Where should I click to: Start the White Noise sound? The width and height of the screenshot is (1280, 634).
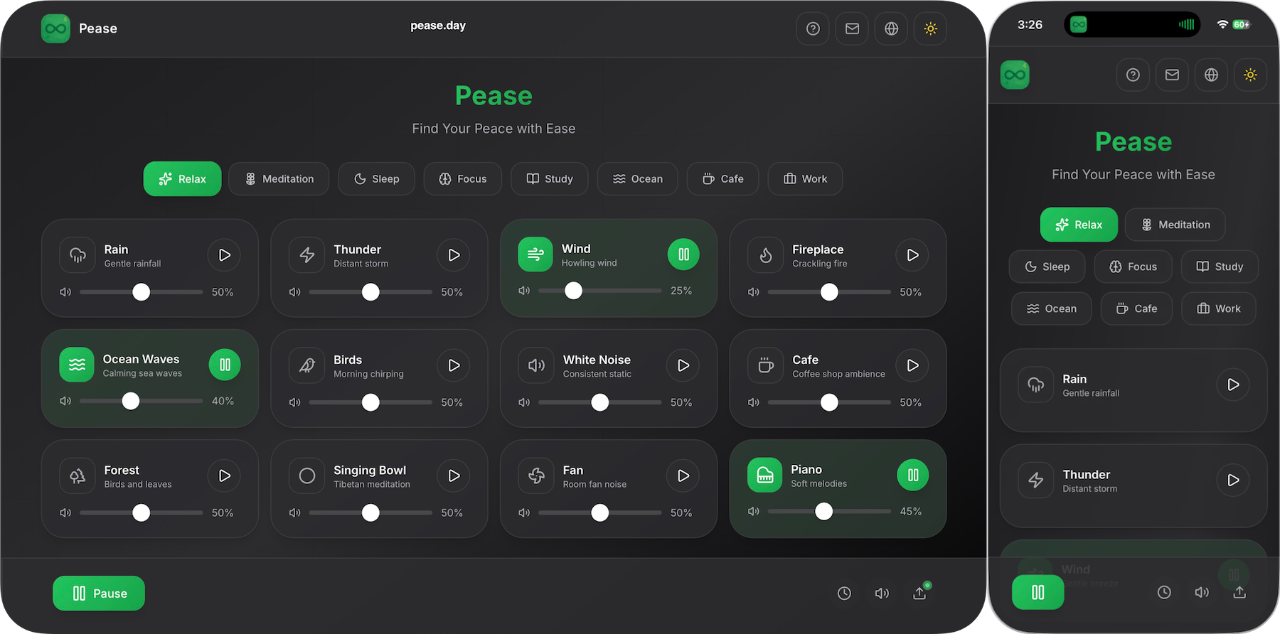point(683,365)
